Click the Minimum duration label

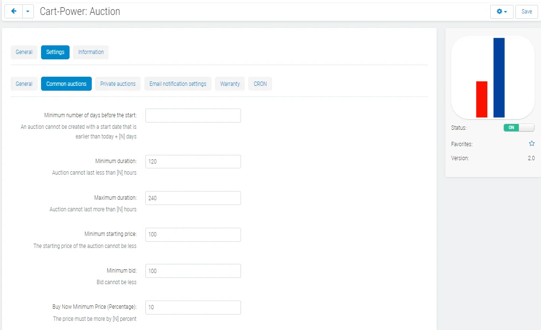pyautogui.click(x=116, y=161)
